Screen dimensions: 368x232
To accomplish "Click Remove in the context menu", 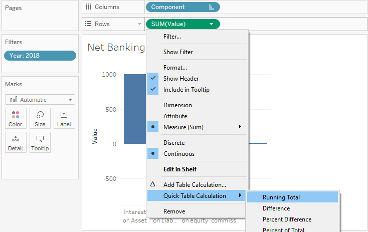I will [174, 211].
